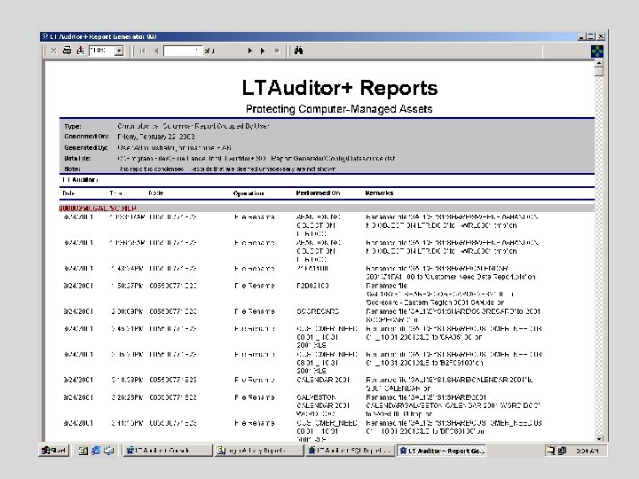Click the stop loading square button
Screen dimensions: 639x479
277,51
